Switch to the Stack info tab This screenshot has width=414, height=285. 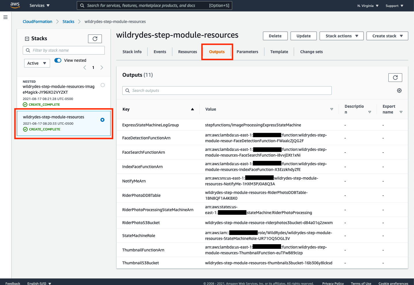point(132,52)
